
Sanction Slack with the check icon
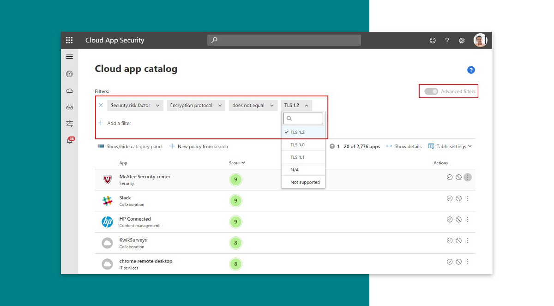450,198
